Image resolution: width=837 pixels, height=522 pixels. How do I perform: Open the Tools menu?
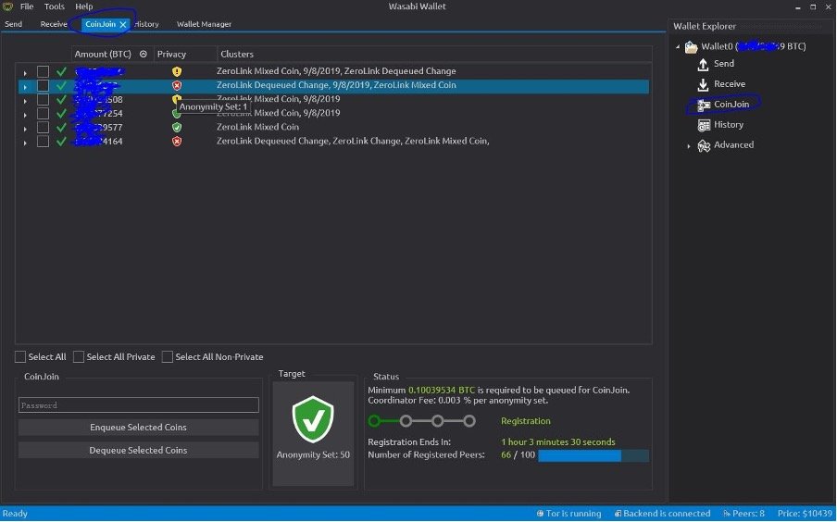54,6
